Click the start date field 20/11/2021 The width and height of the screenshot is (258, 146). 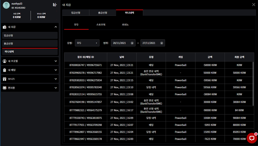click(x=123, y=43)
